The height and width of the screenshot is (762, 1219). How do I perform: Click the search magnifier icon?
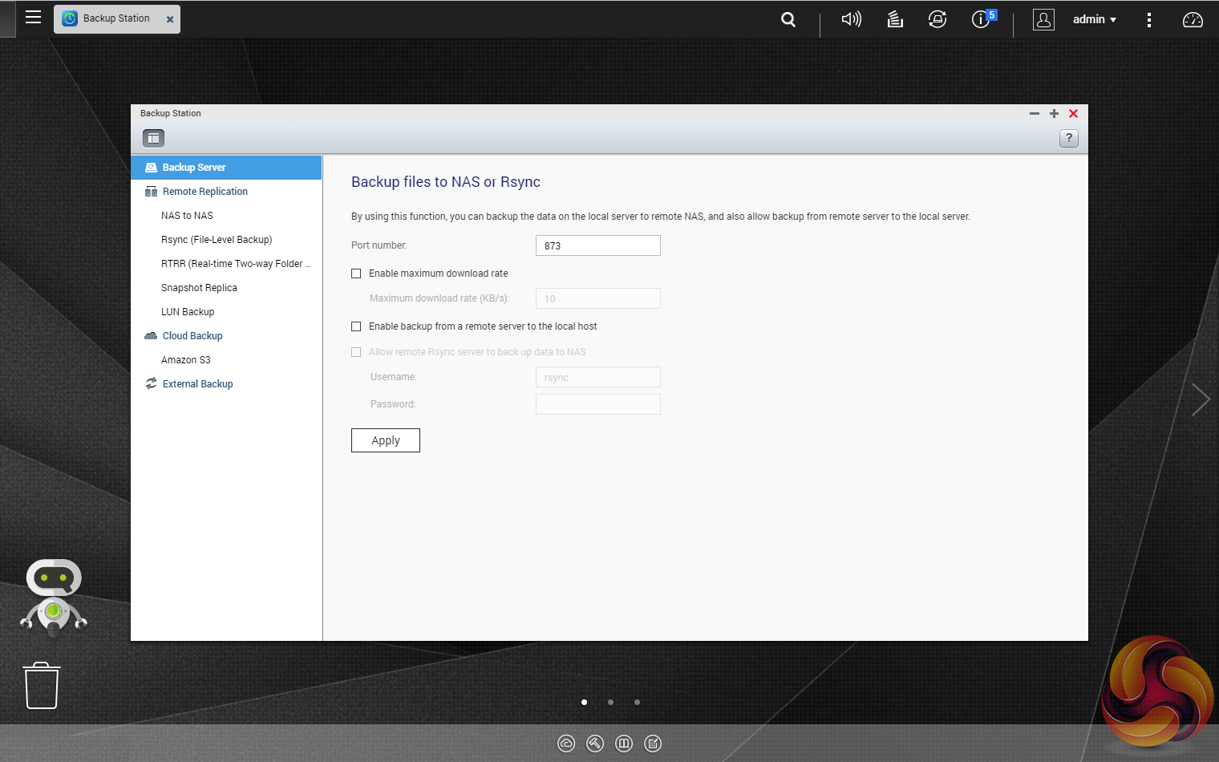tap(788, 19)
